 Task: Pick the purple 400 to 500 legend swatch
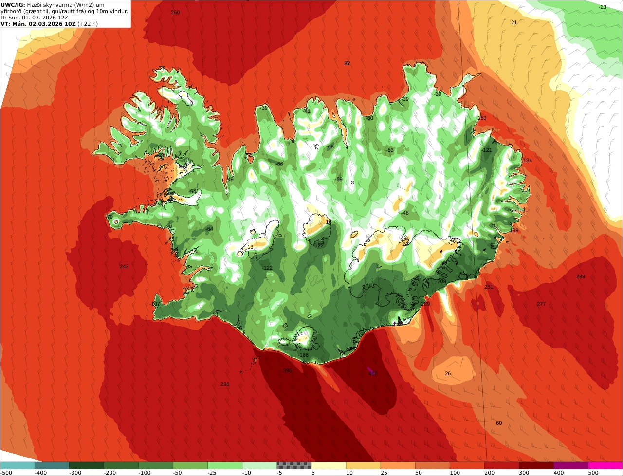pyautogui.click(x=570, y=465)
